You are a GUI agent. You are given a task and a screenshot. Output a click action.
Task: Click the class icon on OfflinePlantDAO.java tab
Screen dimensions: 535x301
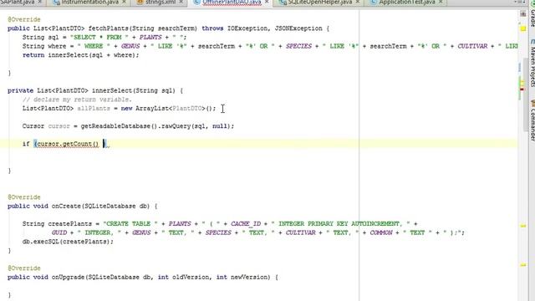[x=197, y=3]
